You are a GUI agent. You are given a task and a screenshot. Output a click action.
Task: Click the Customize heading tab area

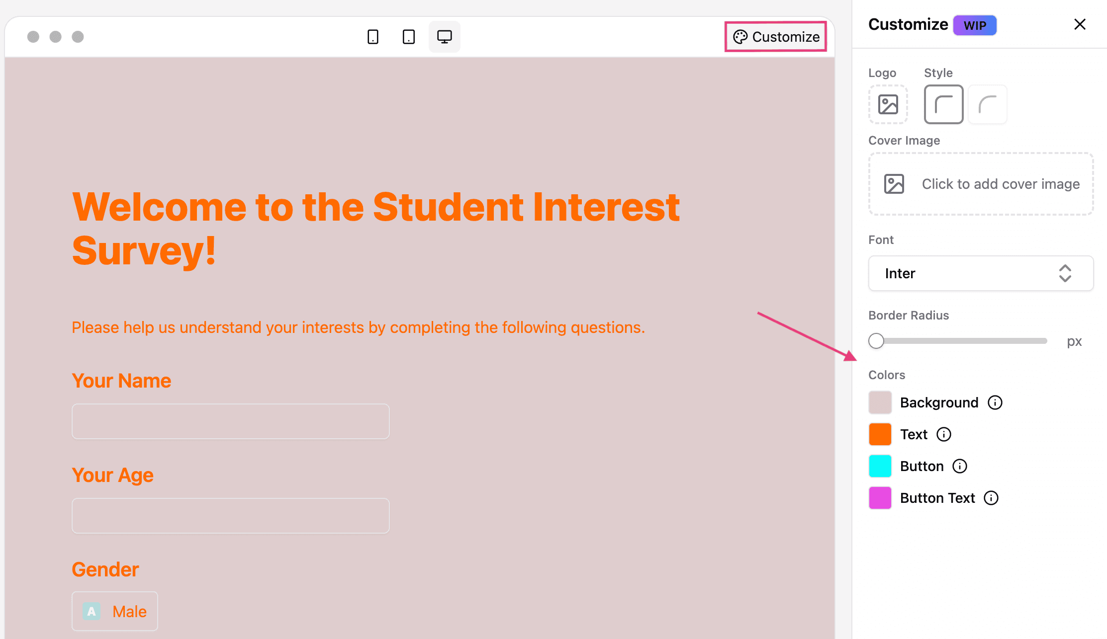pyautogui.click(x=908, y=24)
